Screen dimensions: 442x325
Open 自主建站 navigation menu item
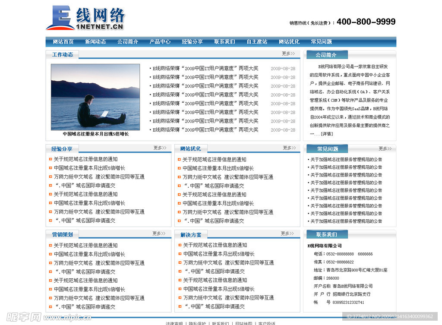pyautogui.click(x=256, y=42)
